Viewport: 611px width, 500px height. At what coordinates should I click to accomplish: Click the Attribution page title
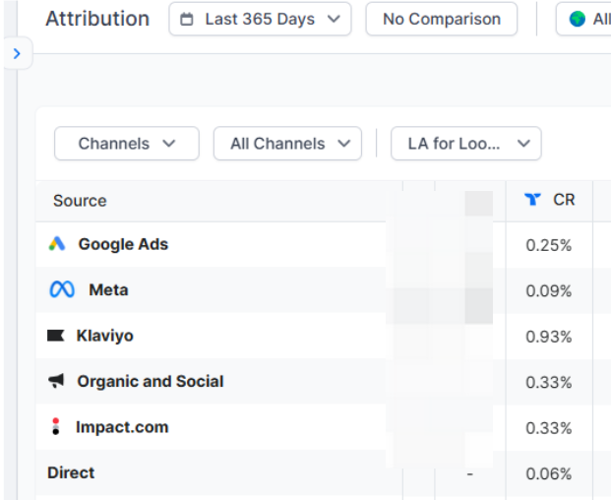coord(97,19)
